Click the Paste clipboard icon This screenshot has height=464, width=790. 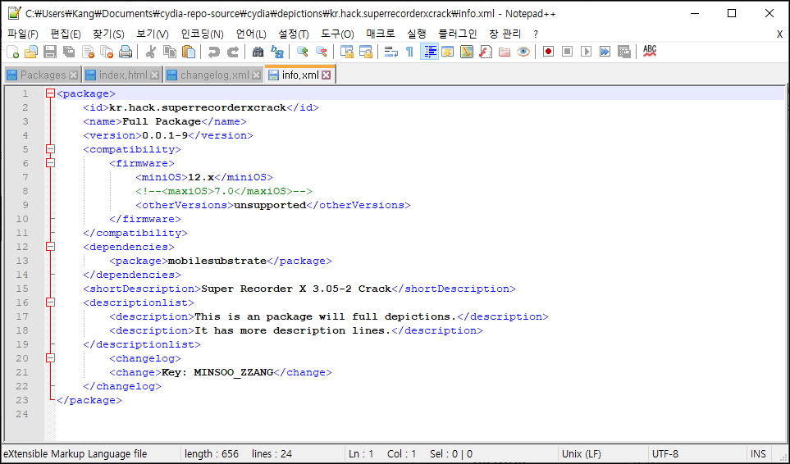point(189,52)
